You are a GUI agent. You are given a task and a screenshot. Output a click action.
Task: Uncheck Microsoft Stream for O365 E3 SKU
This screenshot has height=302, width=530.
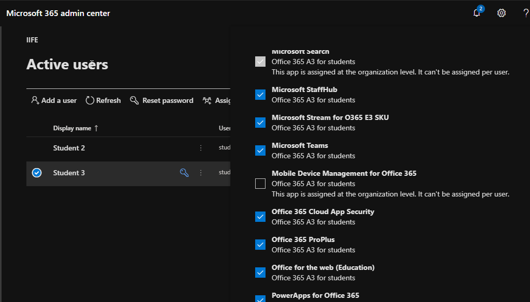[260, 122]
